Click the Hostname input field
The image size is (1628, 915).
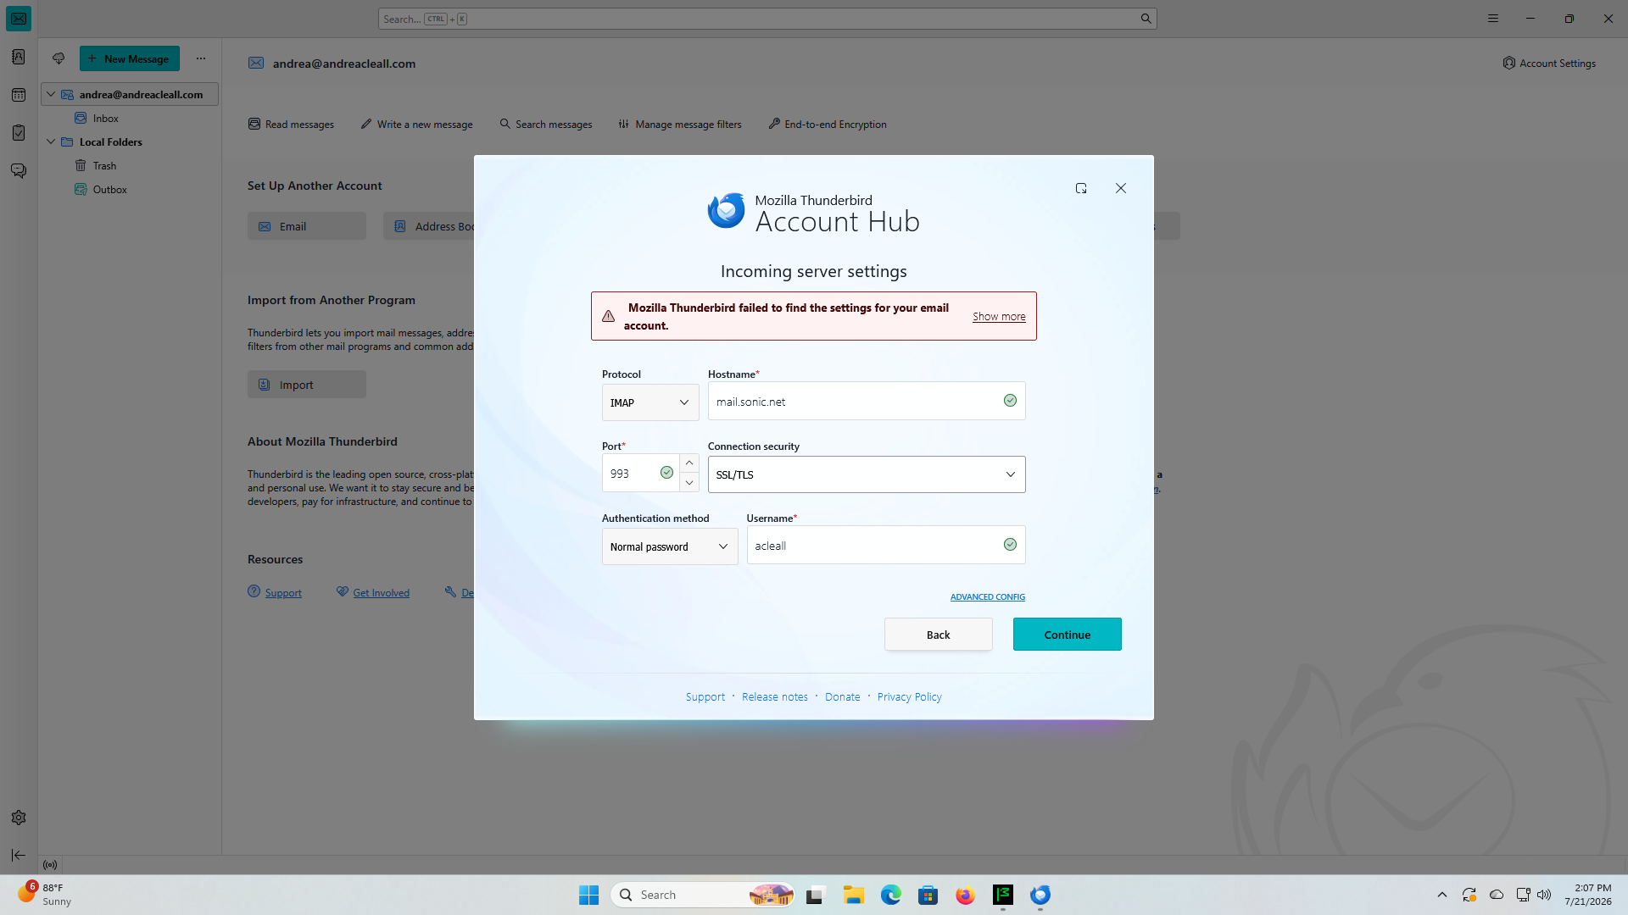point(867,401)
